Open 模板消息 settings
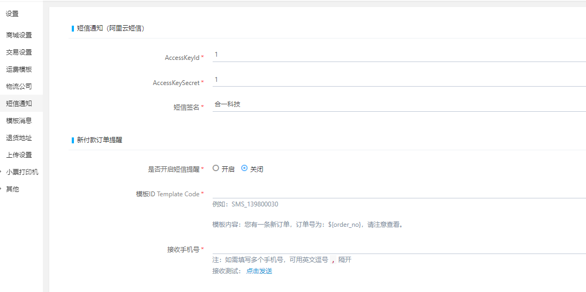 (x=19, y=121)
